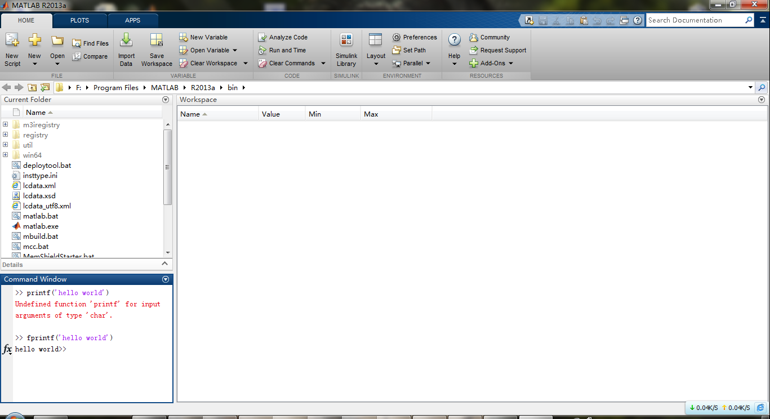The width and height of the screenshot is (770, 419).
Task: Expand the m3iregistry folder
Action: (x=6, y=125)
